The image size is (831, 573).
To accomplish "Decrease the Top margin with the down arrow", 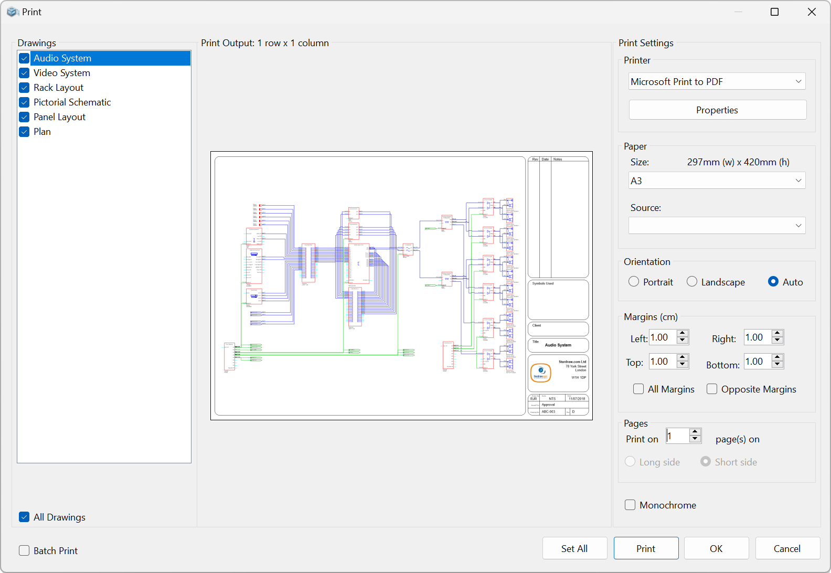I will 683,365.
